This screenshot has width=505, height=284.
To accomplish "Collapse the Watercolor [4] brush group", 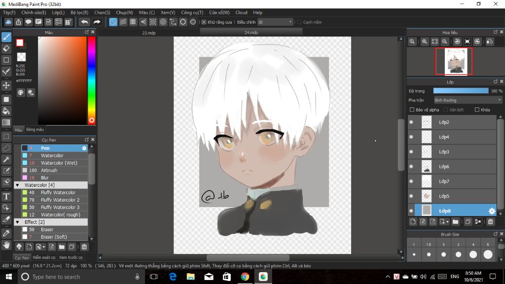I will [17, 185].
